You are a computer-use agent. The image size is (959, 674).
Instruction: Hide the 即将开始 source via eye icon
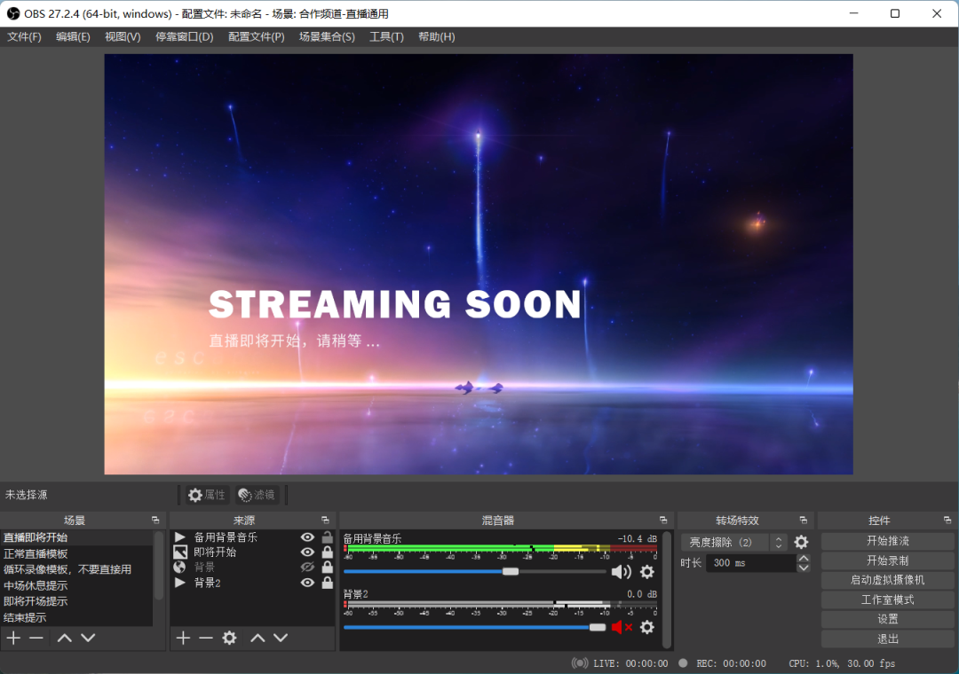coord(307,553)
